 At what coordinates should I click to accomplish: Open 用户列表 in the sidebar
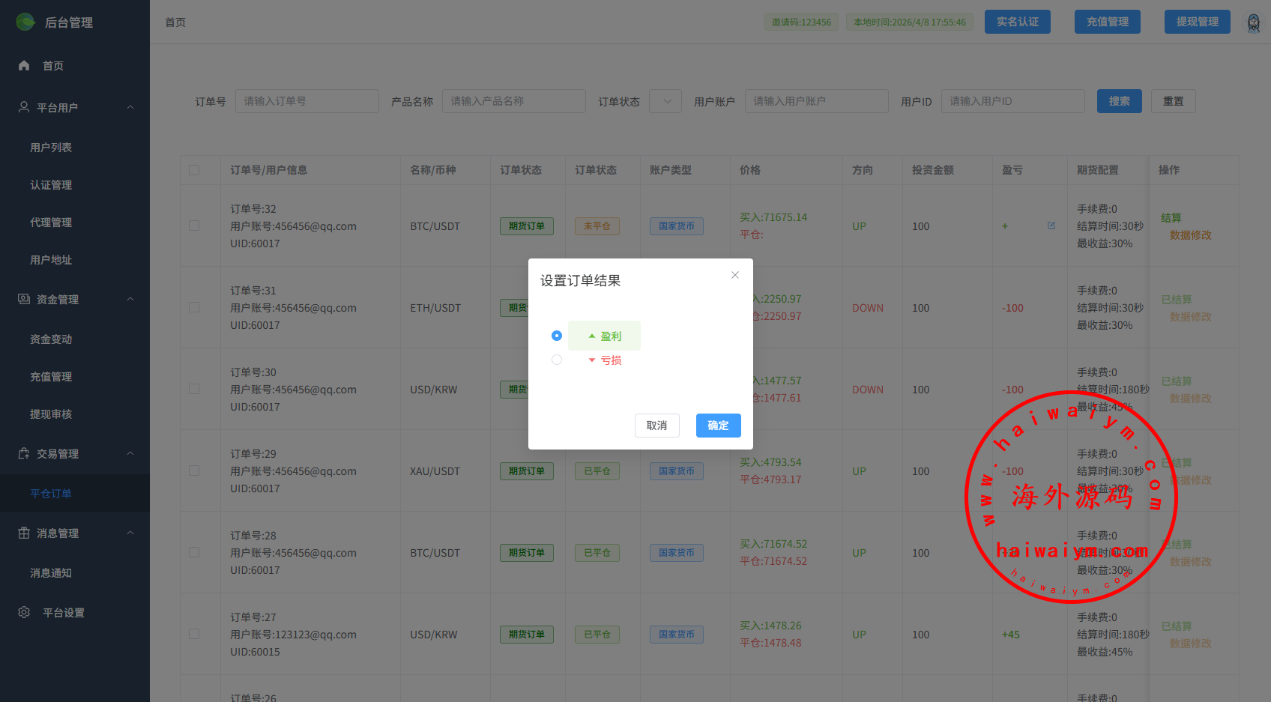pos(51,148)
